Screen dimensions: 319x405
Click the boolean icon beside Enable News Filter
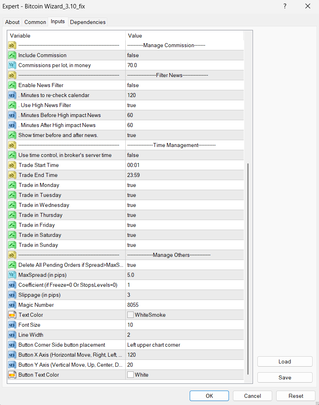(12, 85)
